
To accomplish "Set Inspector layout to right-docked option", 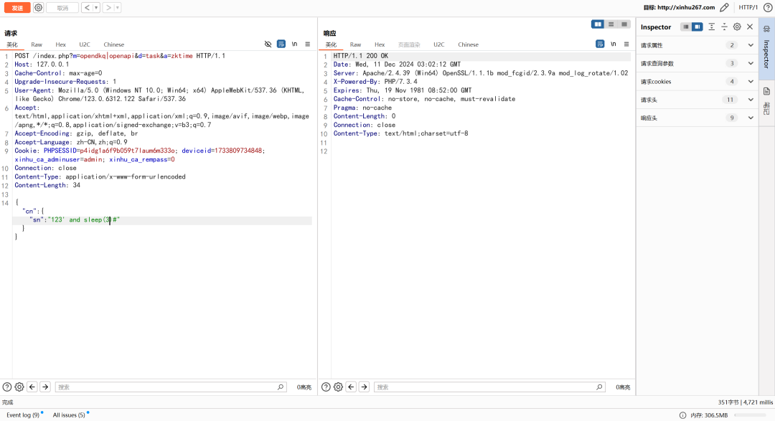I will (x=697, y=27).
